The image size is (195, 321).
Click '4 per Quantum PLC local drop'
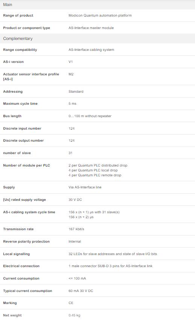coord(93,170)
